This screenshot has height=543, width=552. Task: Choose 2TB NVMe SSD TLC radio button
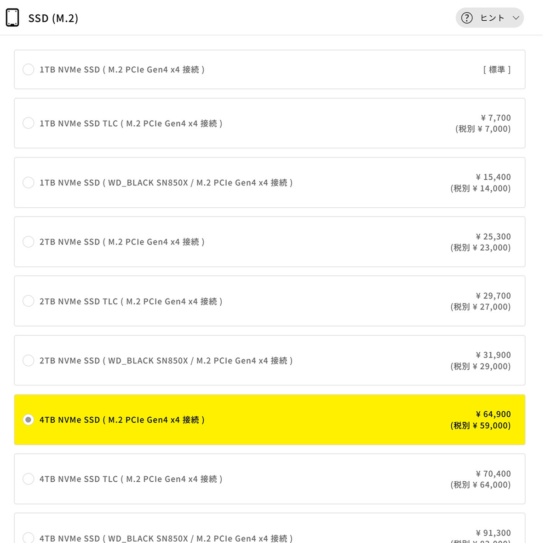click(29, 301)
